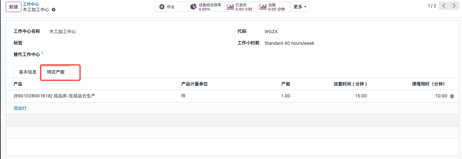Switch to the 基本信息 tab
Image resolution: width=462 pixels, height=159 pixels.
point(28,72)
